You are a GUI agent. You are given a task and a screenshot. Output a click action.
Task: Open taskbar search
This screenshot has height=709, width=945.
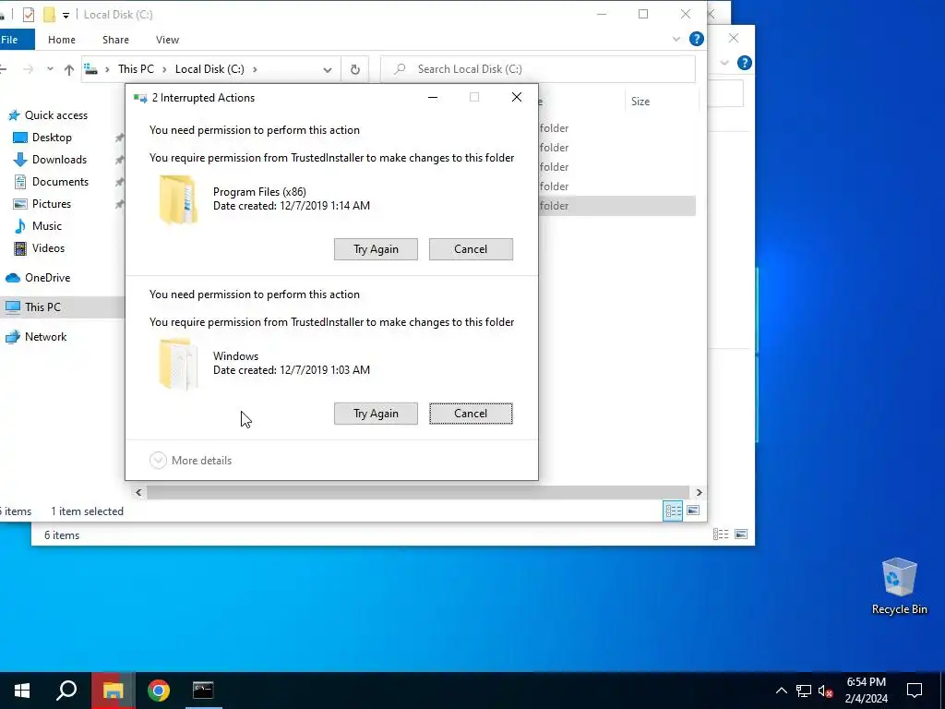tap(66, 691)
